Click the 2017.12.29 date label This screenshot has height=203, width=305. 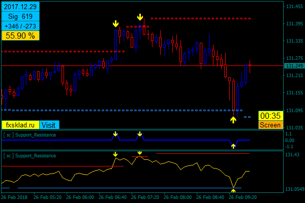click(x=19, y=7)
